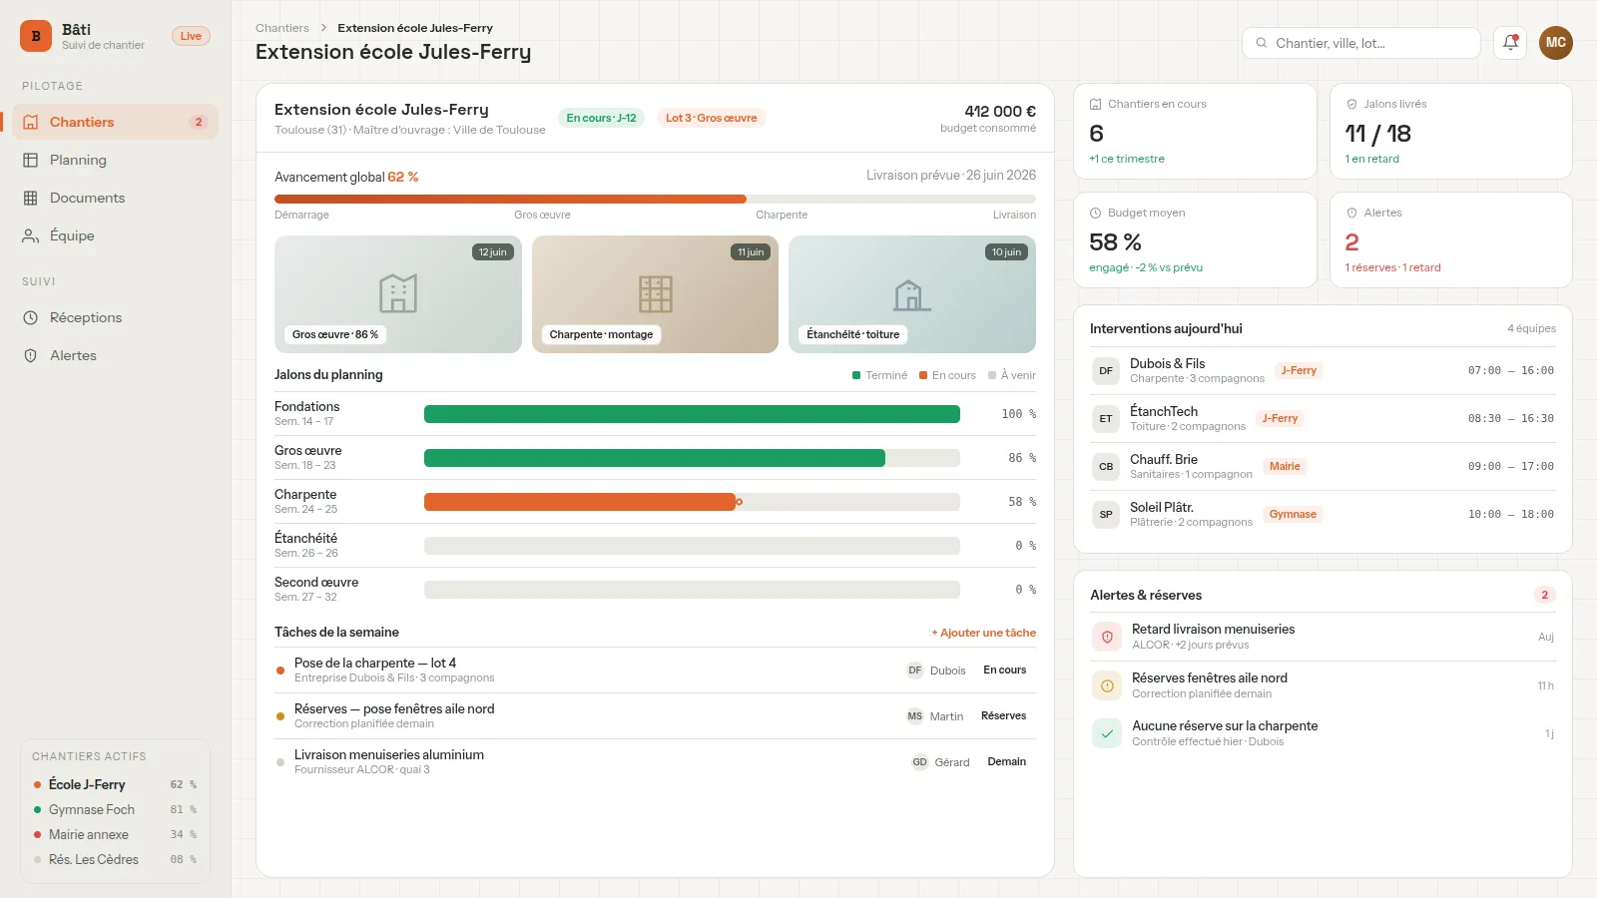Screen dimensions: 1597x898
Task: Click the Bâti app logo
Action: 36,36
